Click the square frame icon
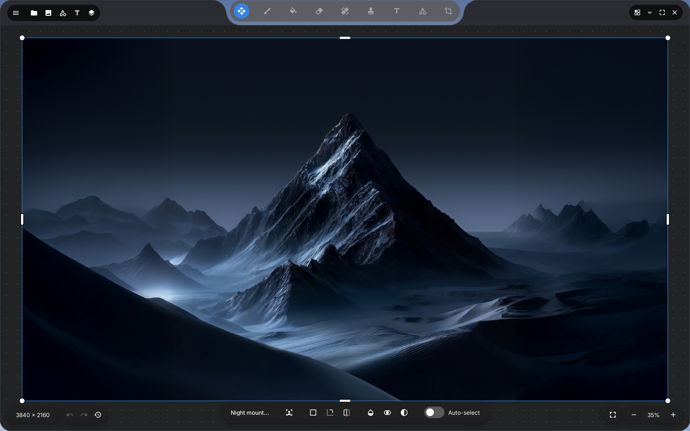 (x=313, y=413)
